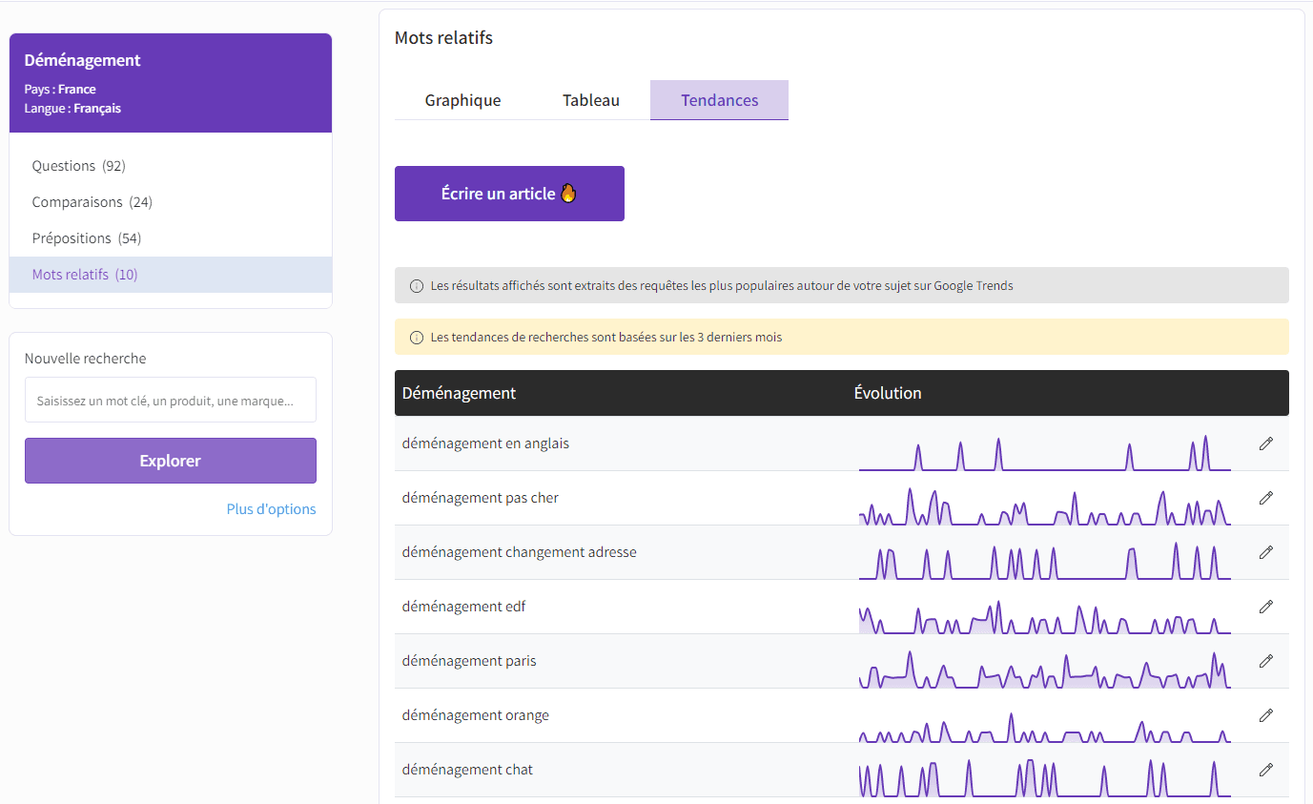Focus the Nouvelle recherche keyword input field
This screenshot has width=1313, height=804.
(x=171, y=401)
